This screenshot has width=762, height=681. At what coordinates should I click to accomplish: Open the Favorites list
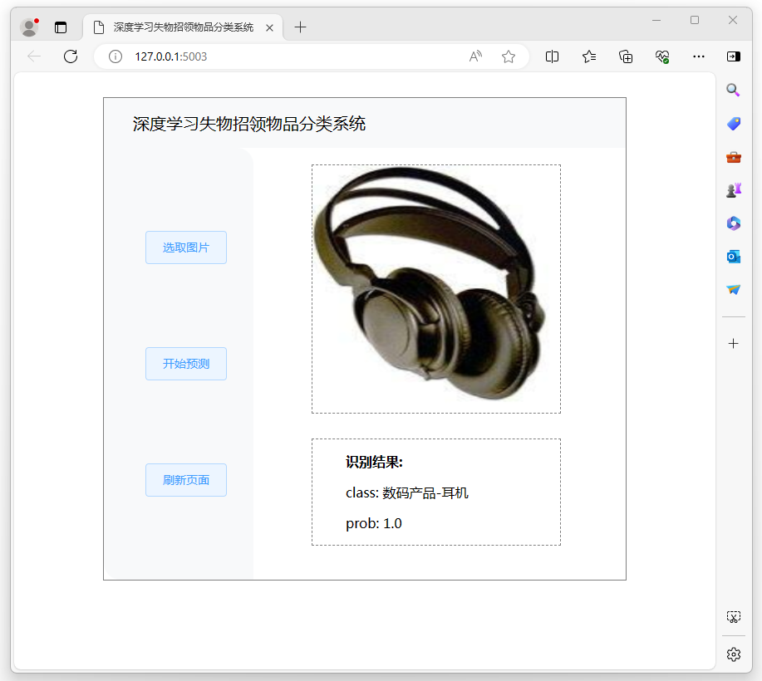[589, 56]
